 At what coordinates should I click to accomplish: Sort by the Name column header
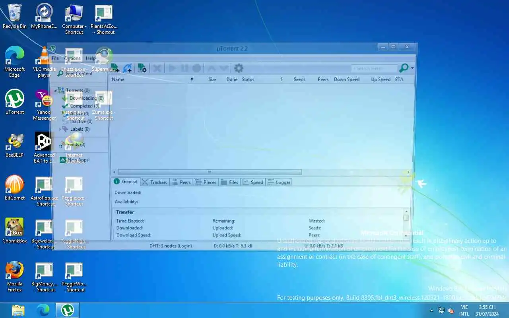click(x=118, y=79)
